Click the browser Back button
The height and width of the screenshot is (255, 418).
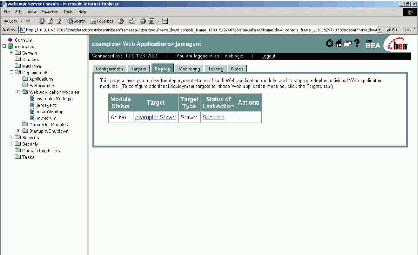point(10,21)
